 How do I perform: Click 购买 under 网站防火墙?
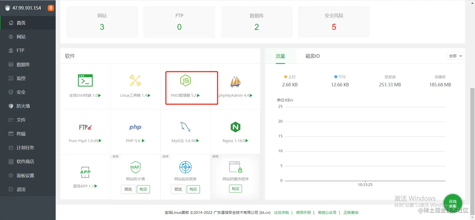(143, 189)
